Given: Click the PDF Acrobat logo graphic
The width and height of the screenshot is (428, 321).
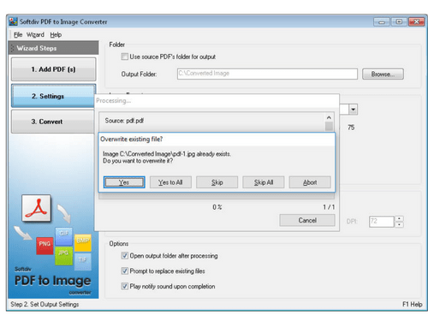Looking at the screenshot, I should [x=36, y=208].
